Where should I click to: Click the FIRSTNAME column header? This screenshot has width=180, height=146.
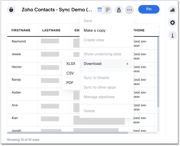coord(21,30)
